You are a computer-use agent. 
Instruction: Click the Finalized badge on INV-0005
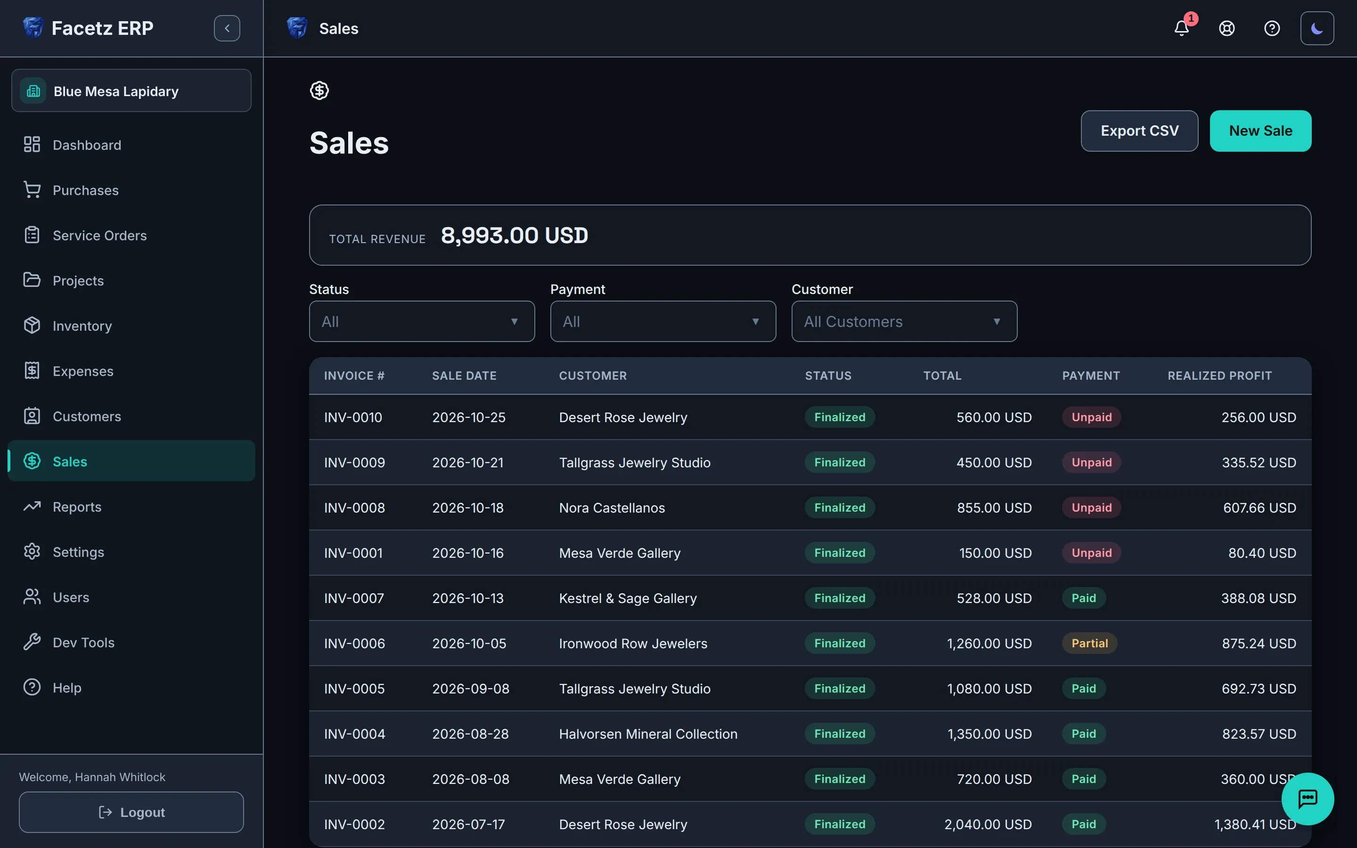[x=840, y=689]
